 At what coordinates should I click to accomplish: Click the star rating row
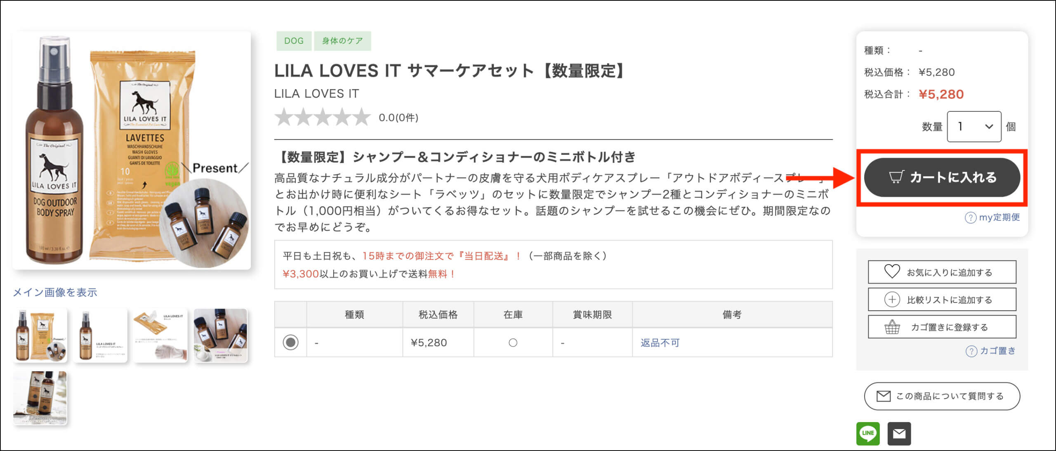click(323, 117)
